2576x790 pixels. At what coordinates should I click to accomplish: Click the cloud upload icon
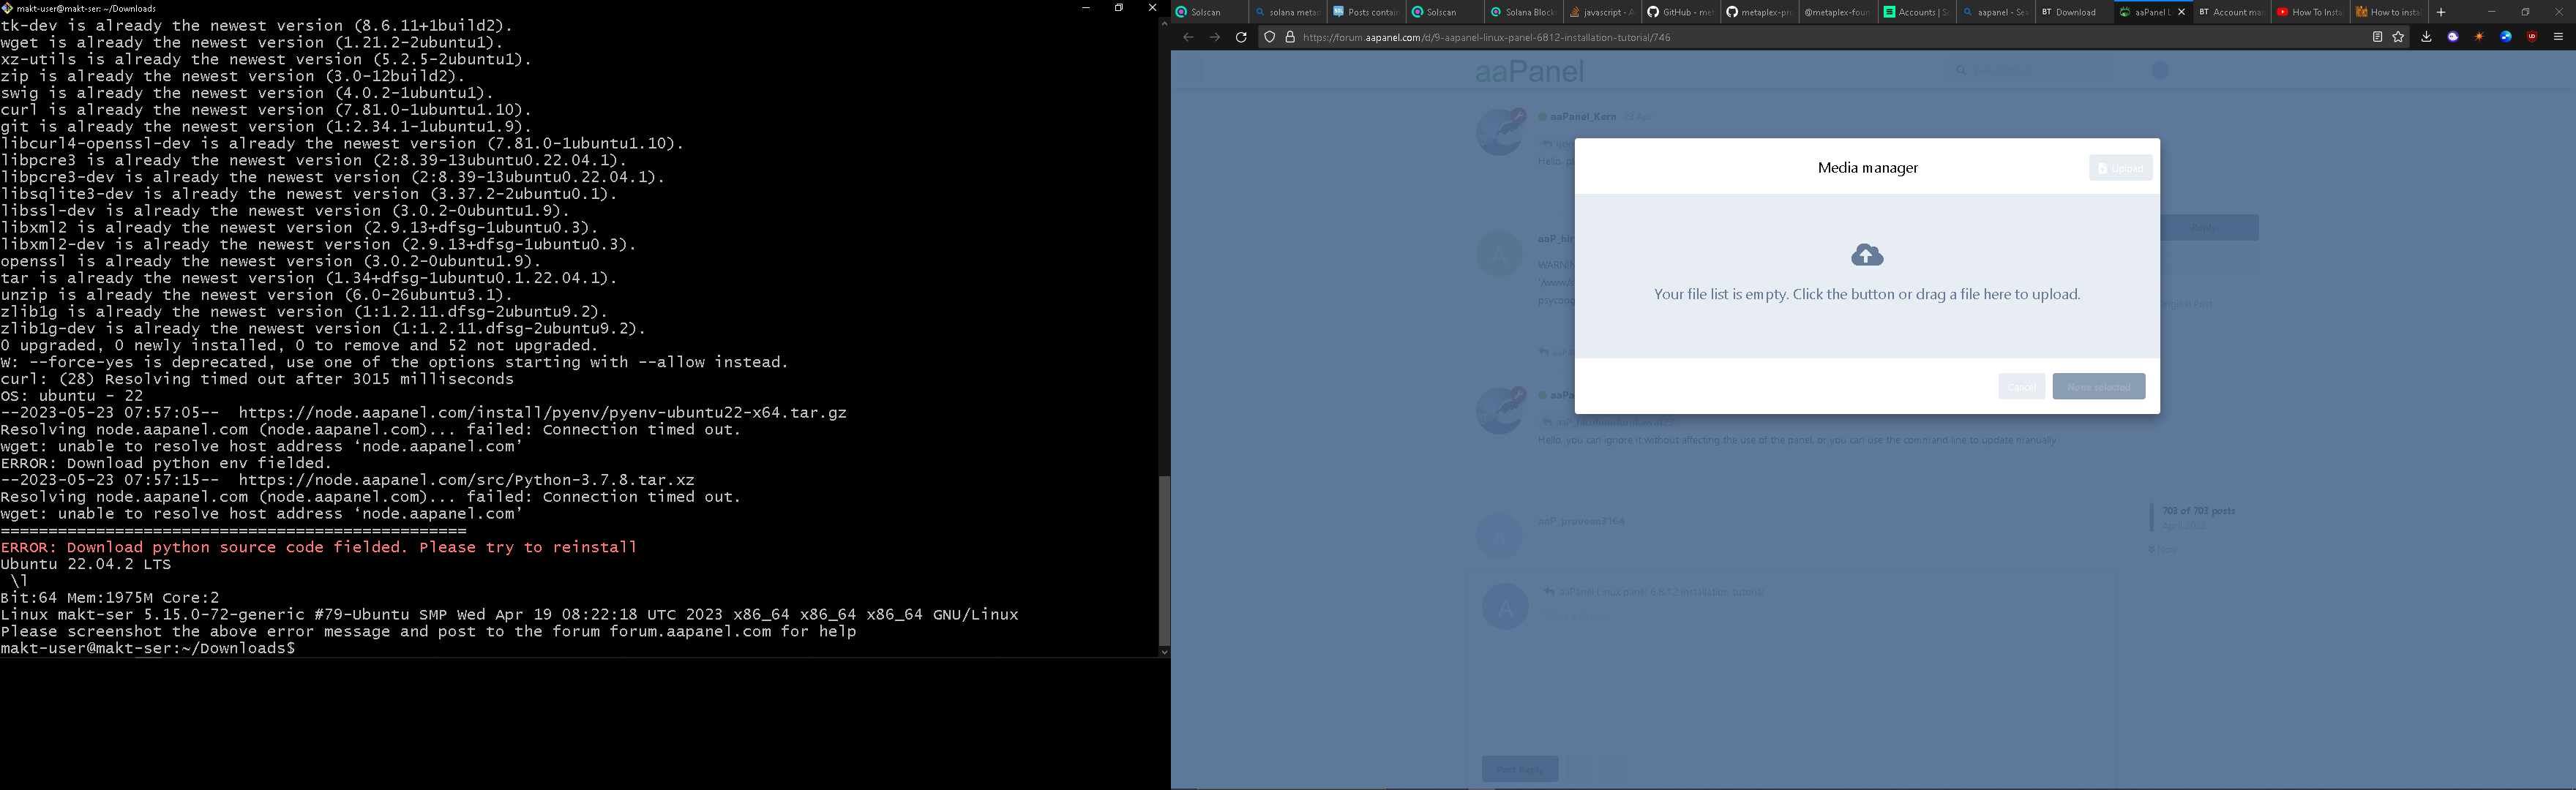pyautogui.click(x=1867, y=255)
